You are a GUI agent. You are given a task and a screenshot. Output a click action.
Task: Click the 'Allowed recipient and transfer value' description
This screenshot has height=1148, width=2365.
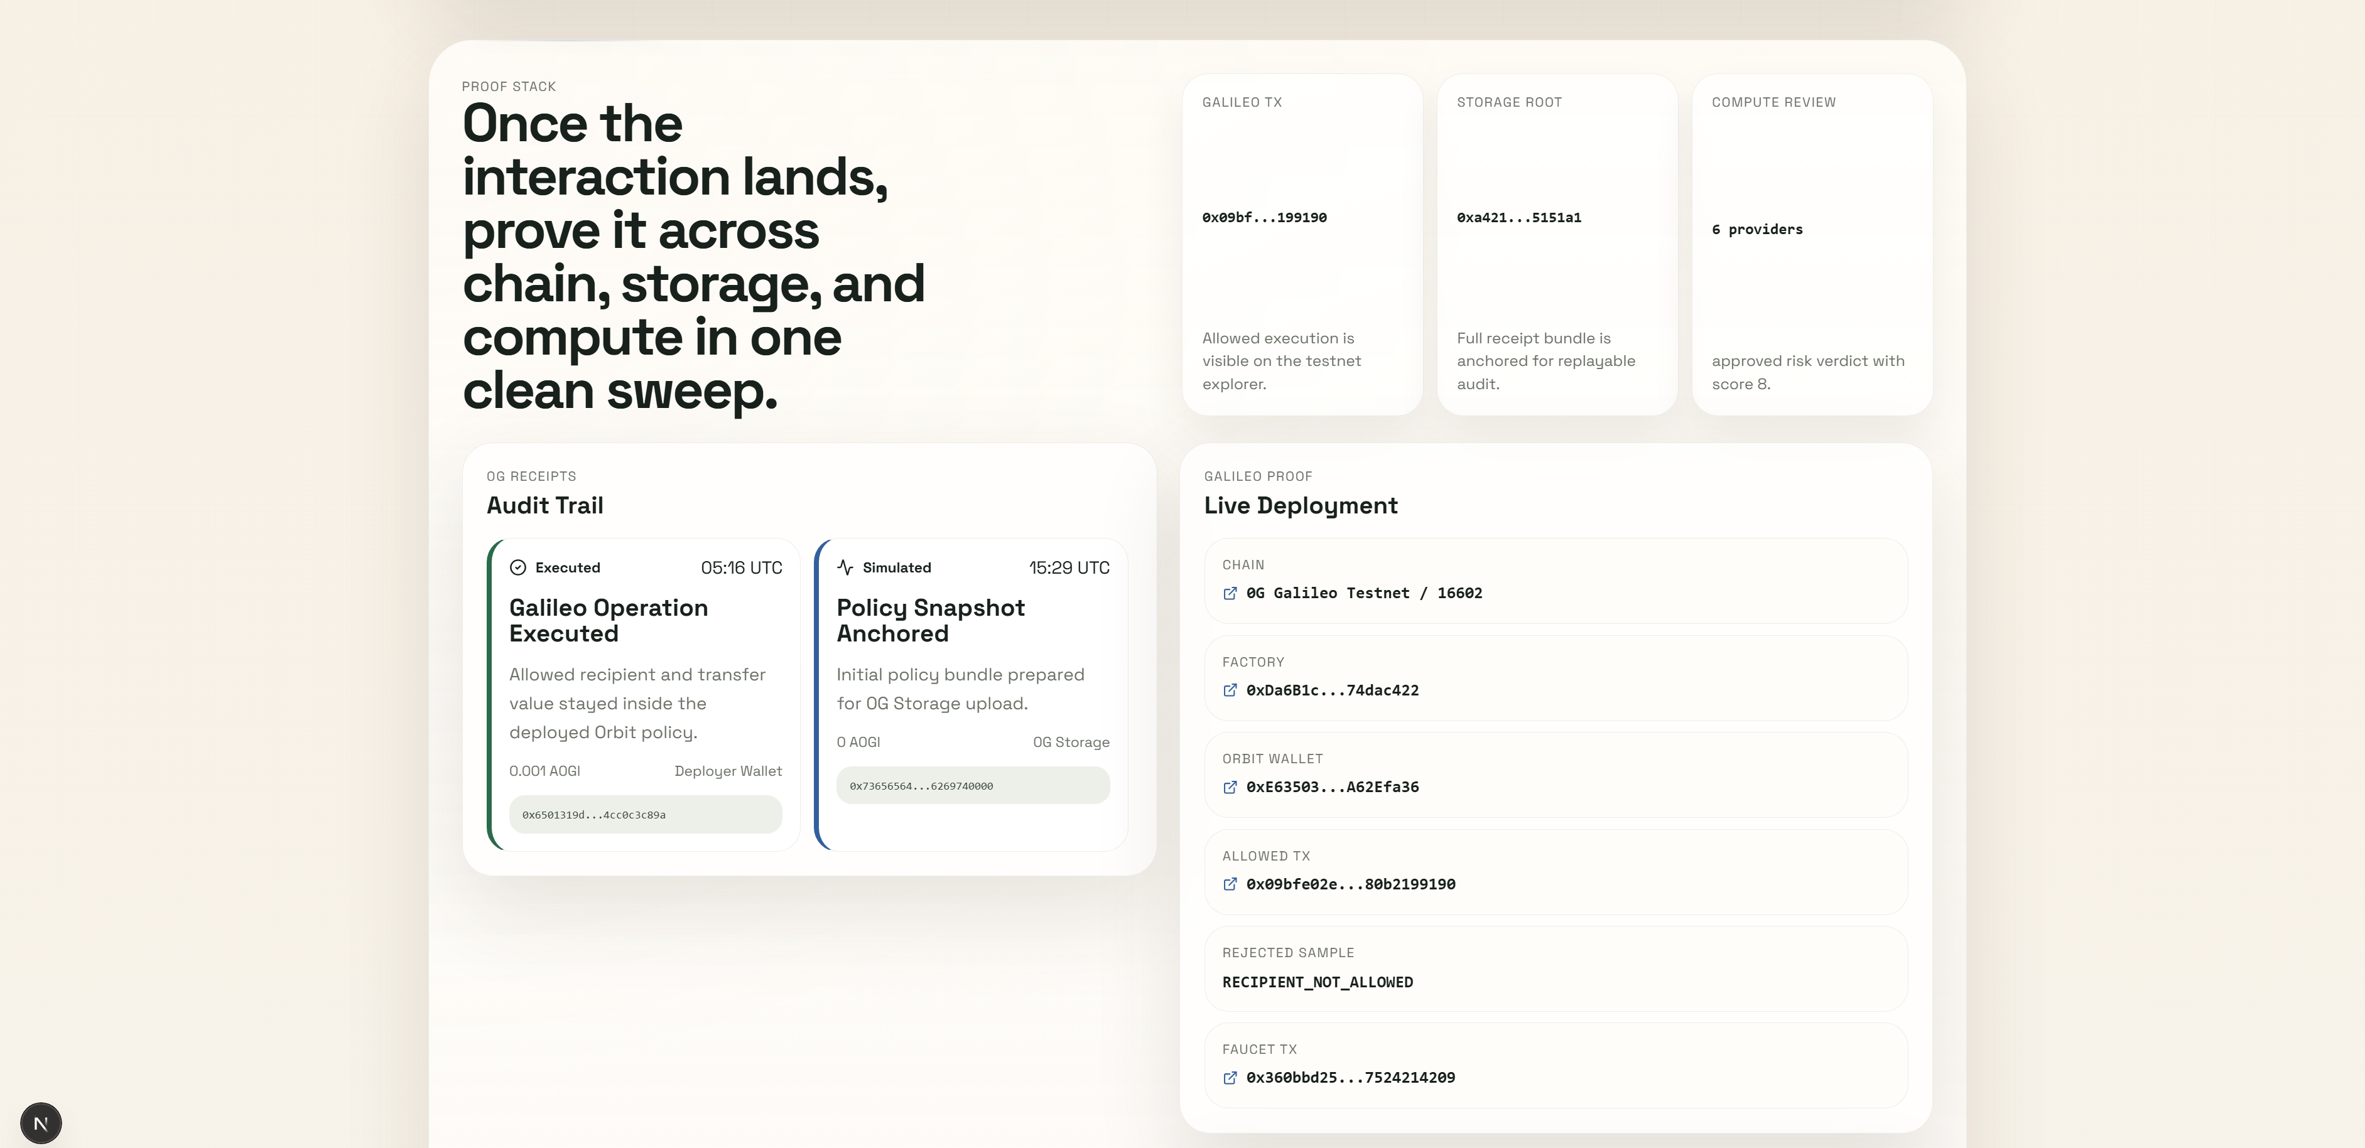pyautogui.click(x=637, y=704)
